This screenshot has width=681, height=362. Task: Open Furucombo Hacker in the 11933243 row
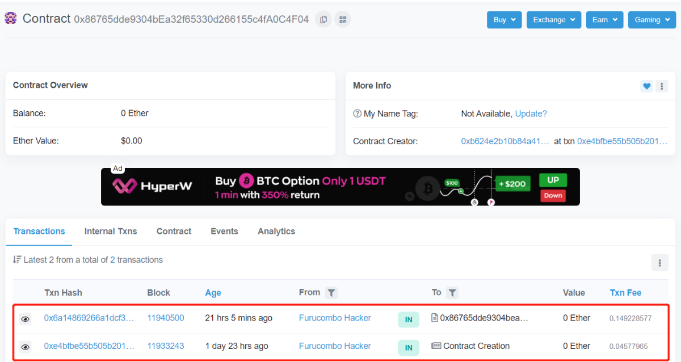335,346
